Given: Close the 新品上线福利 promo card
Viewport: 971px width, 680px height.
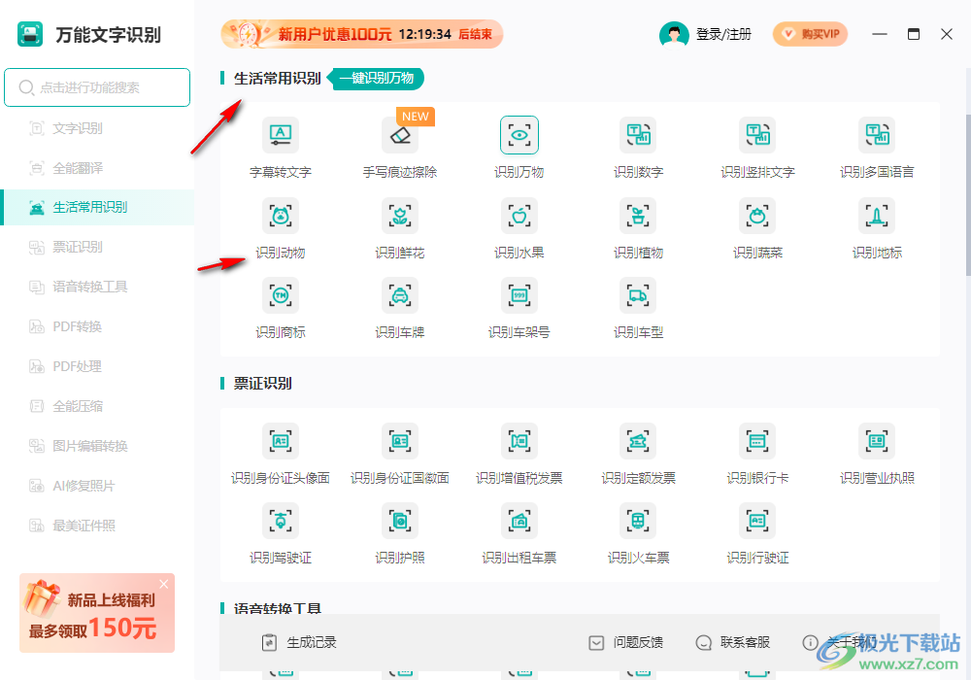Looking at the screenshot, I should pos(163,584).
